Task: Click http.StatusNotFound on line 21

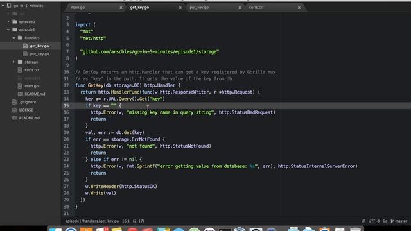Action: tap(185, 146)
